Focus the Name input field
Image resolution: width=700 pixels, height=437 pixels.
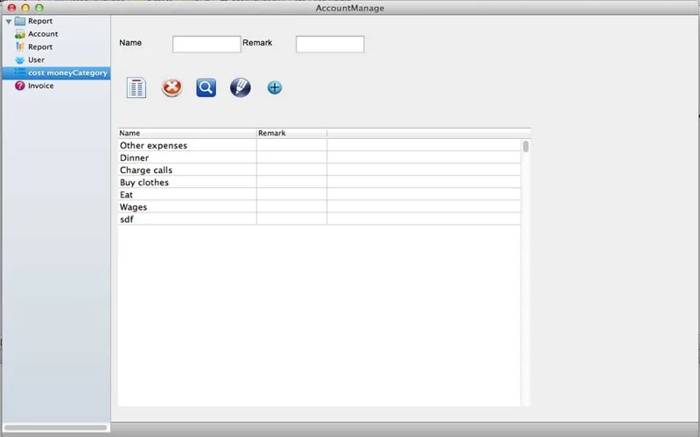coord(206,45)
